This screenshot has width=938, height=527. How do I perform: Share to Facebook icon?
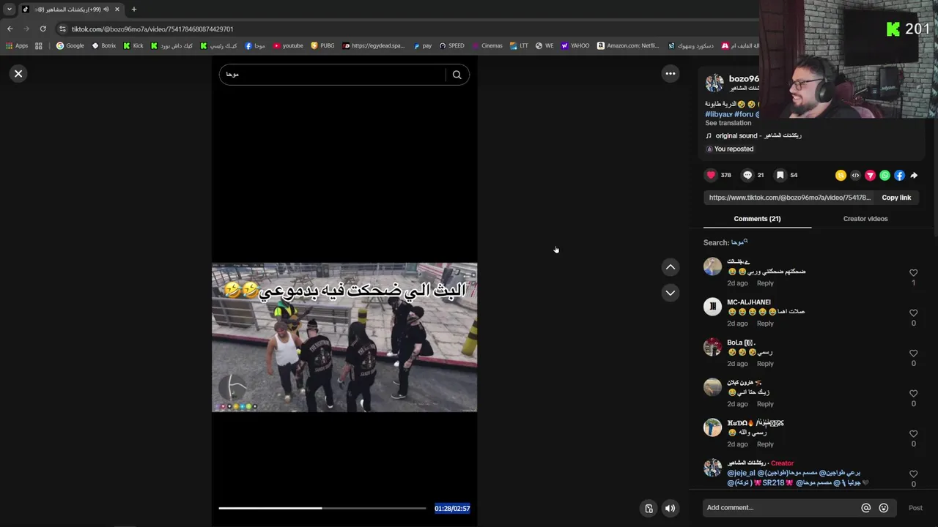click(899, 176)
